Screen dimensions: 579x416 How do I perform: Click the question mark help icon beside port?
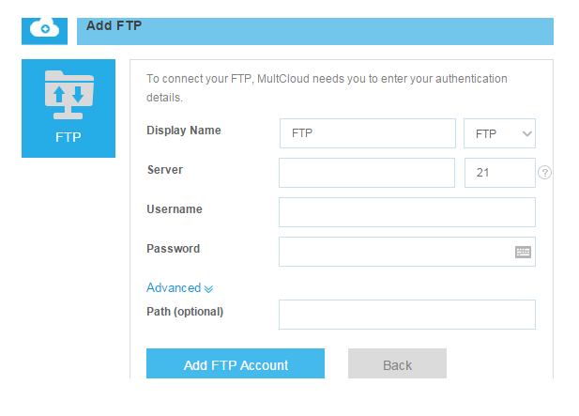(544, 173)
